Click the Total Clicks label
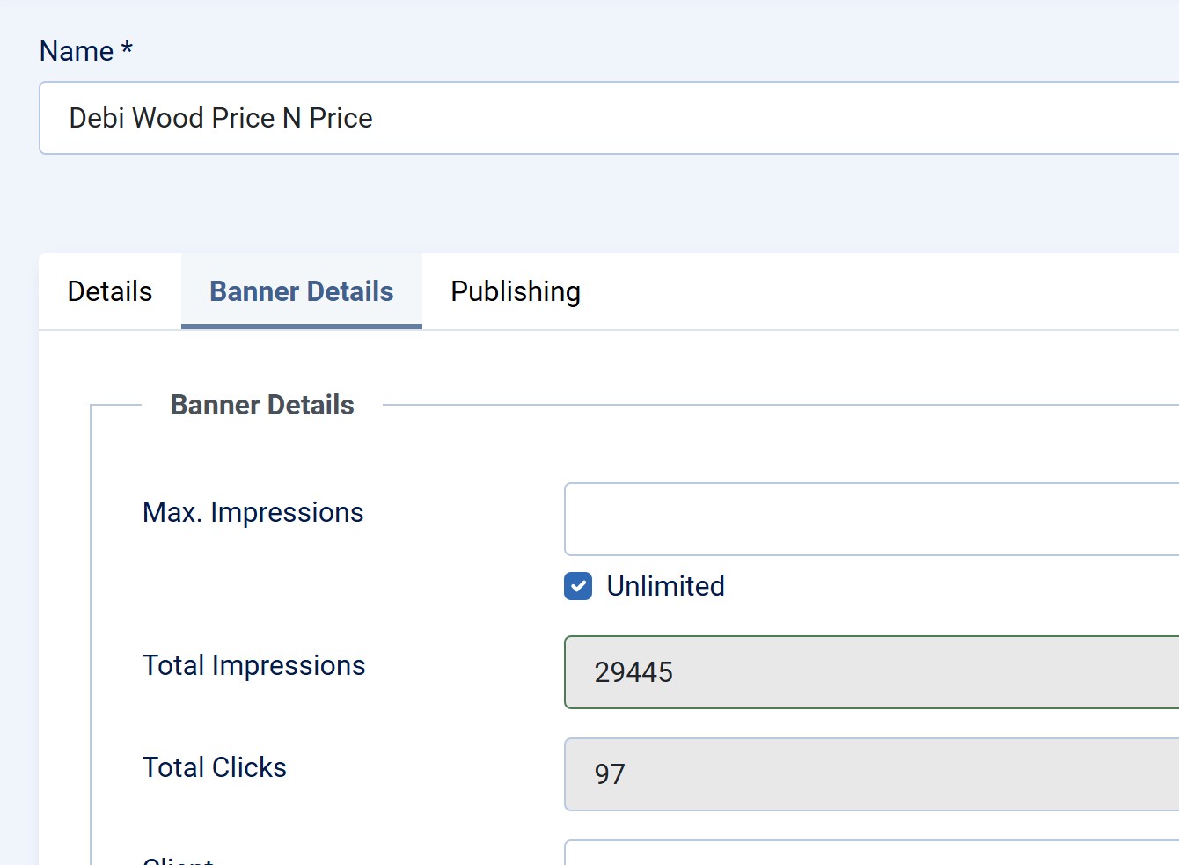This screenshot has width=1179, height=865. click(x=215, y=767)
